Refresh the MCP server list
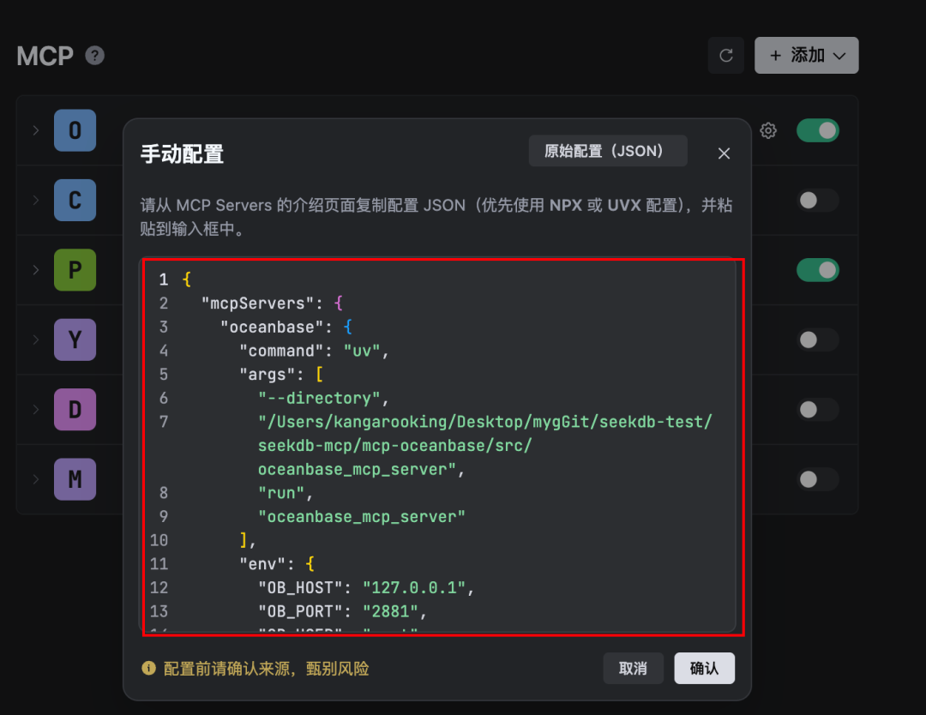 coord(726,56)
